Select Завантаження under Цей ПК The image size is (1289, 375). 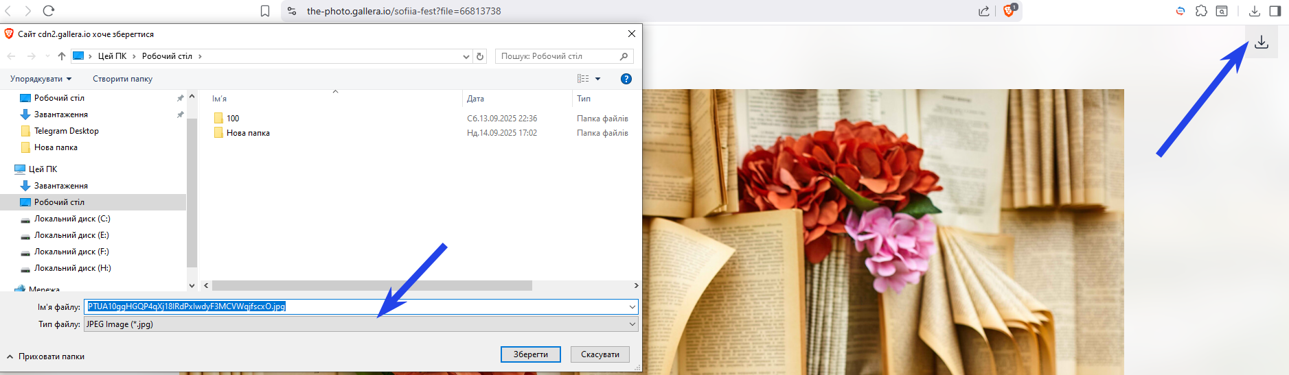click(x=60, y=186)
